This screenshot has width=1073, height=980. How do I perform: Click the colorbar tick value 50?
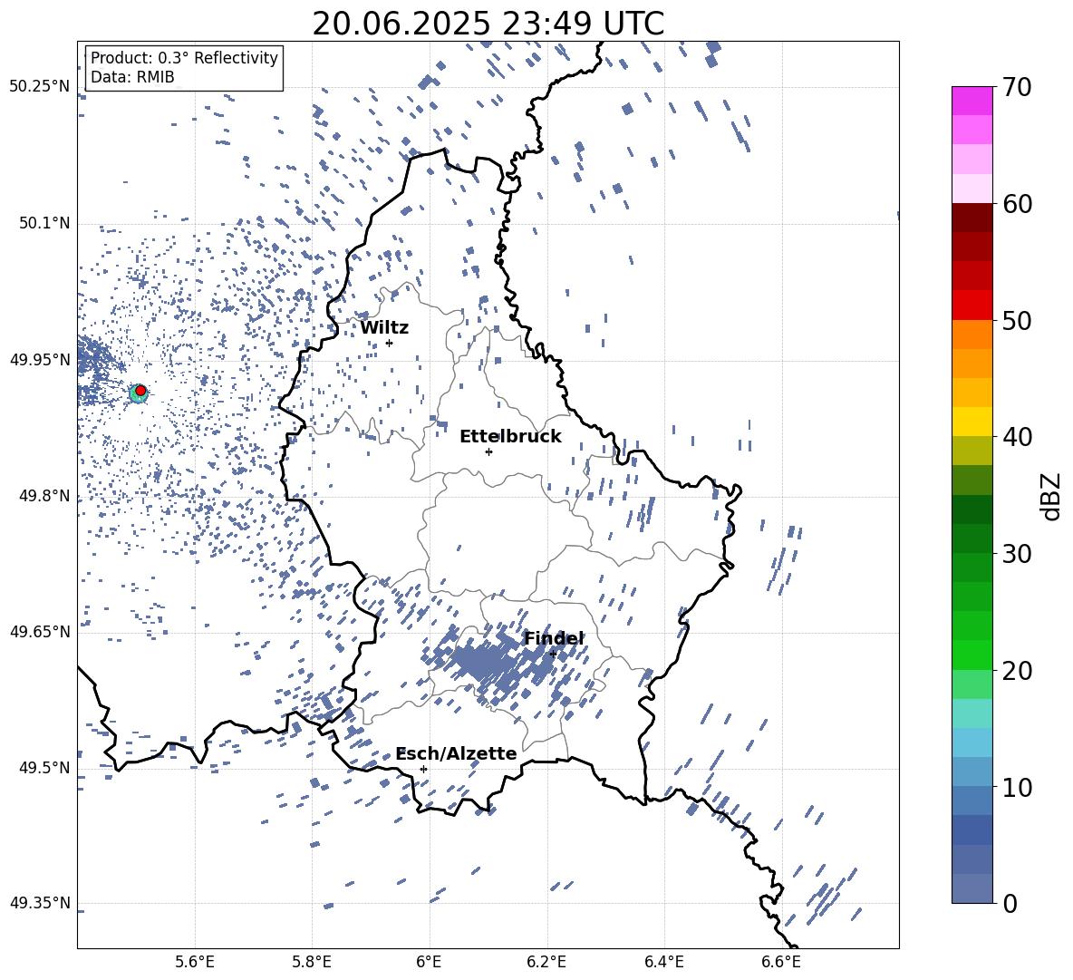click(x=1018, y=321)
